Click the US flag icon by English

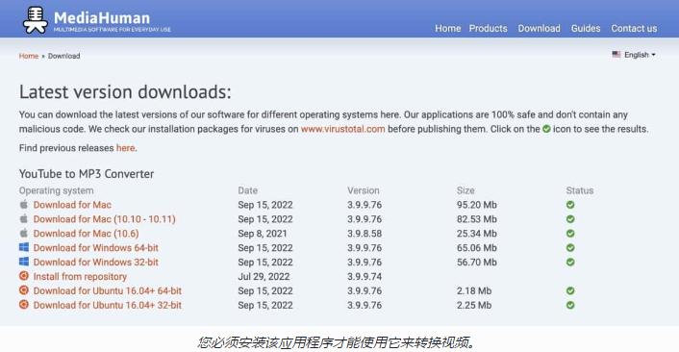coord(616,55)
